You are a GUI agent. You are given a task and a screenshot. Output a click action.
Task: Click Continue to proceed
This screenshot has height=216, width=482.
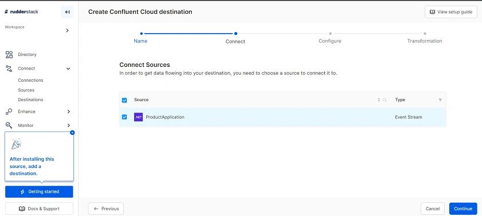click(463, 209)
